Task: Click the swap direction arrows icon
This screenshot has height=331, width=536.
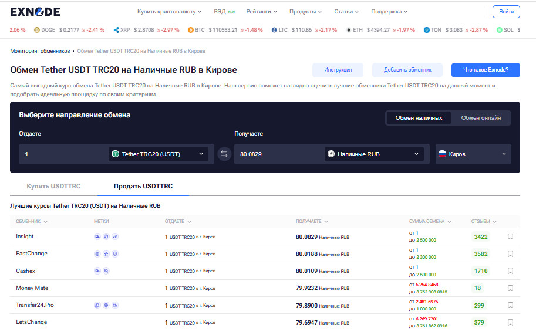Action: coord(224,154)
